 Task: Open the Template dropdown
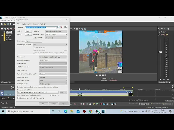(x=55, y=28)
